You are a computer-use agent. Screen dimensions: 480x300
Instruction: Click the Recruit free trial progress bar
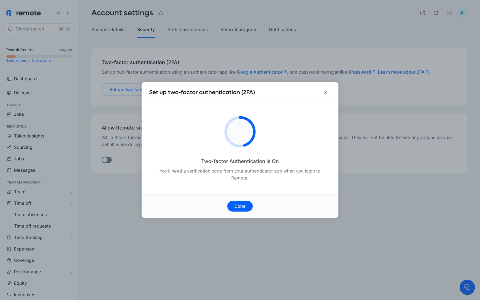(39, 56)
